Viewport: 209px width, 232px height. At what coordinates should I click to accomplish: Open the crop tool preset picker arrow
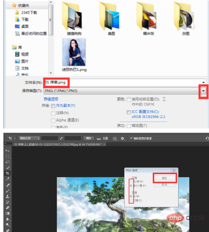15,138
